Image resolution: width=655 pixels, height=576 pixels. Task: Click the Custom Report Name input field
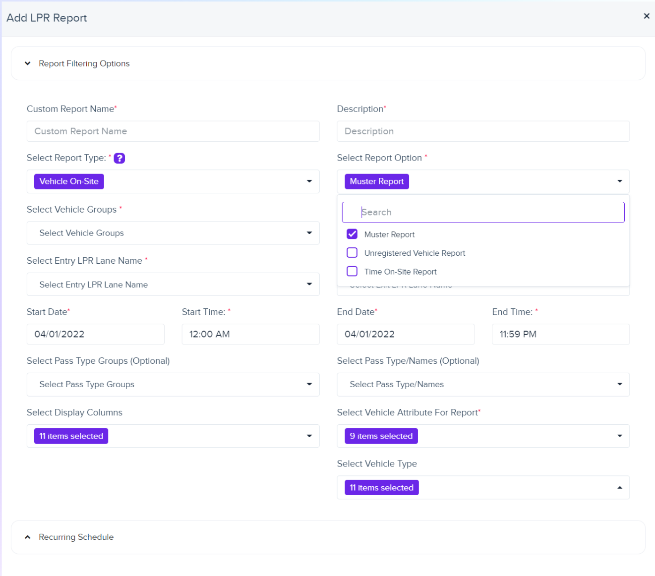(x=173, y=131)
